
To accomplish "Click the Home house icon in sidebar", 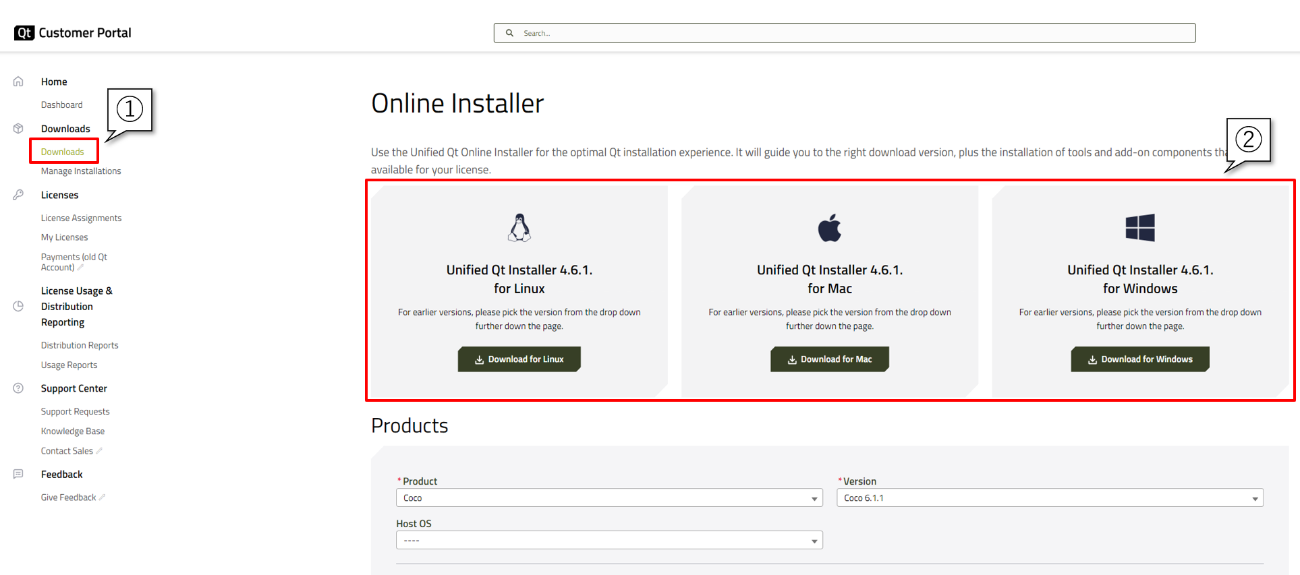I will coord(18,82).
